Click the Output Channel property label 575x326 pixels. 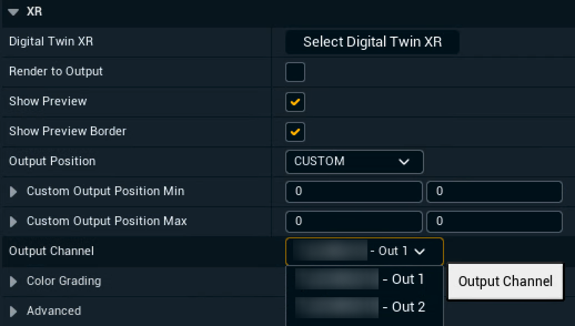(x=52, y=251)
